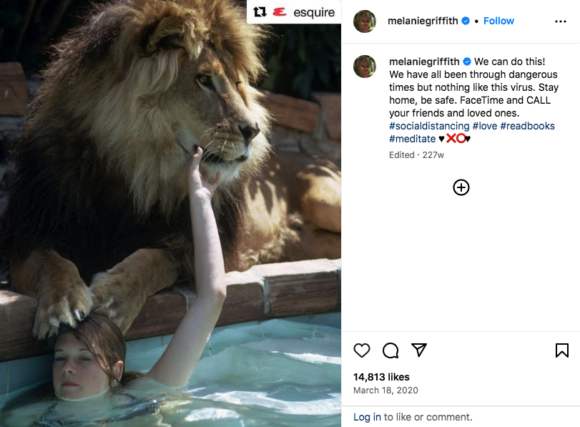Click Log in link
Screen dimensions: 580x427
pos(367,417)
